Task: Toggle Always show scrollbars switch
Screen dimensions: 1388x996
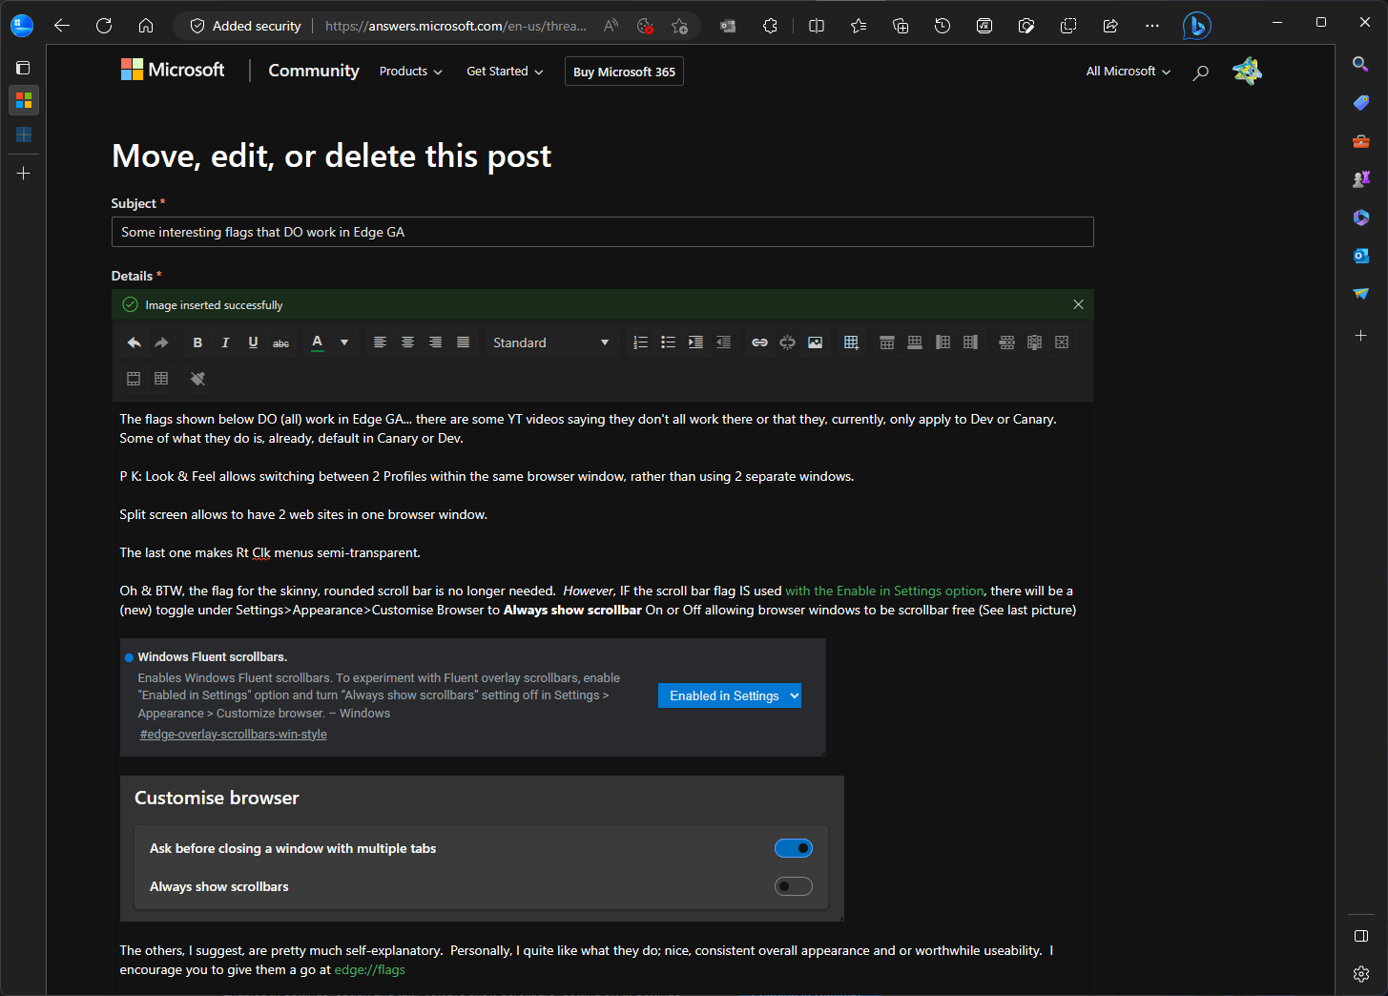Action: (x=794, y=886)
